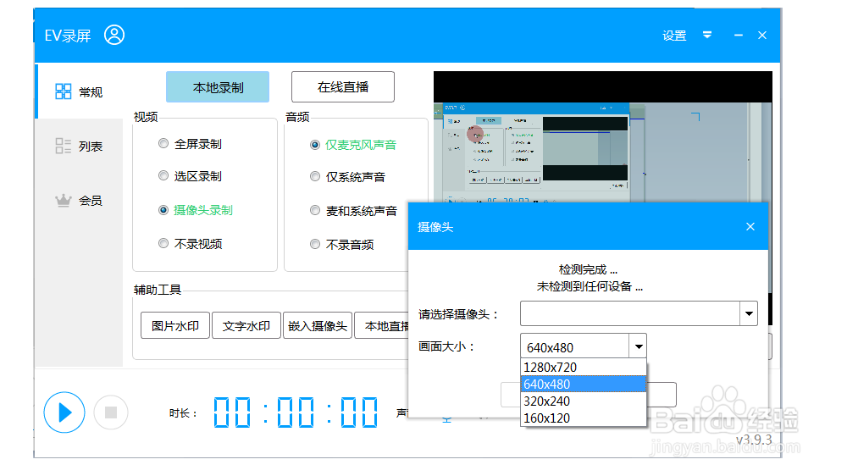Click the screen preview thumbnail
847x476 pixels.
(x=603, y=137)
